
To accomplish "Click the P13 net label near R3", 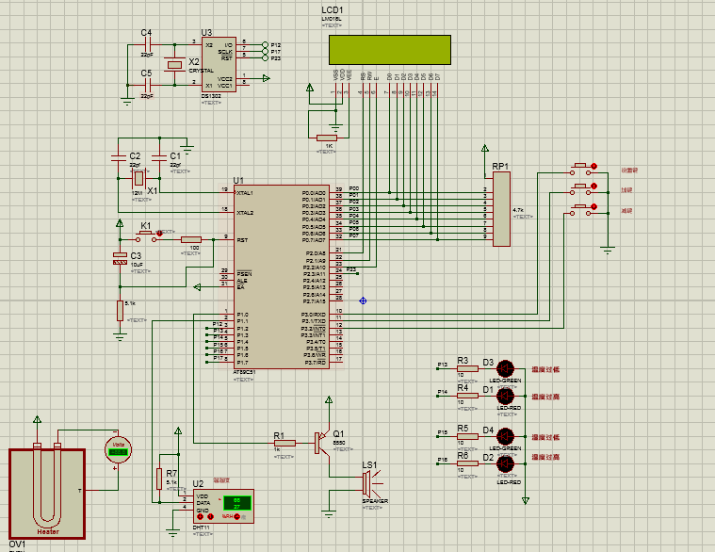I will [x=443, y=365].
